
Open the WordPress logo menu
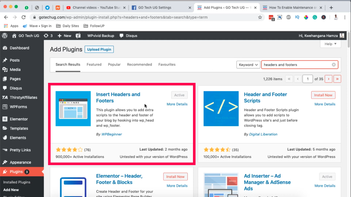[x=5, y=36]
